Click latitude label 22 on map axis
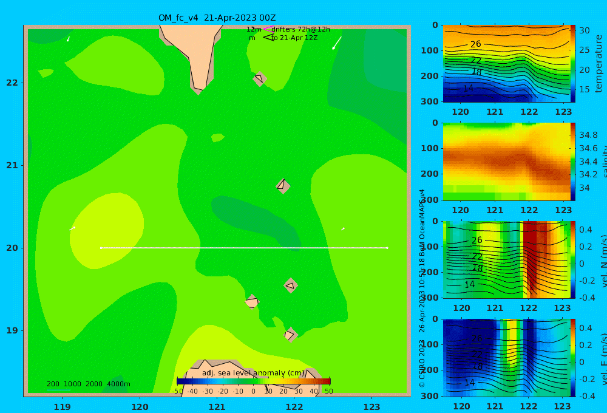 point(12,83)
